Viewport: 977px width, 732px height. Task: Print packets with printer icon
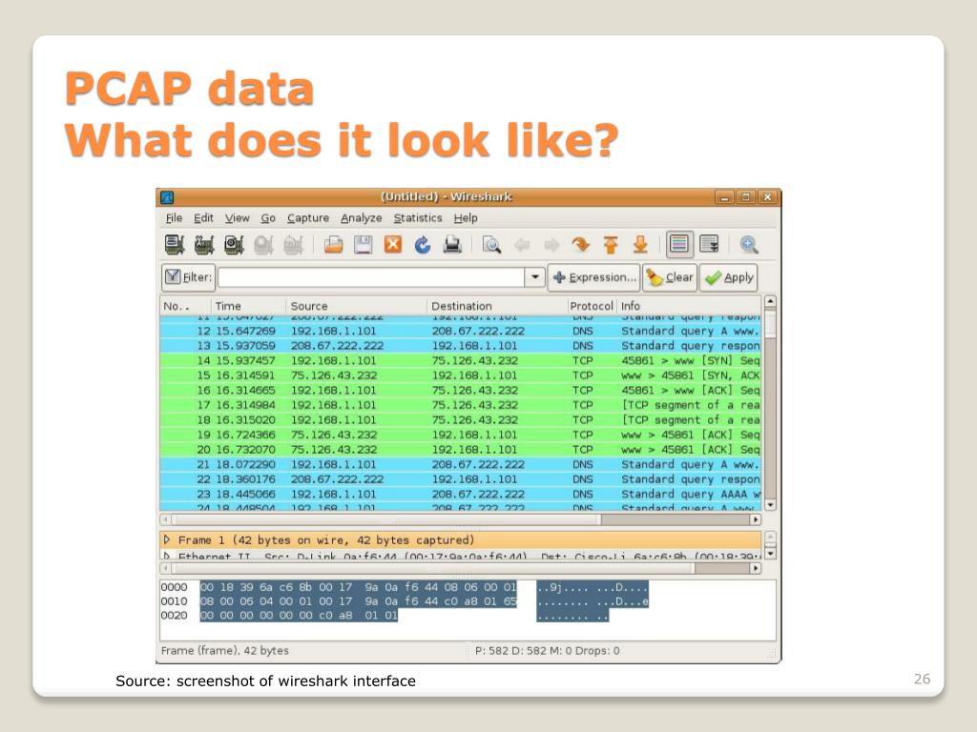click(452, 245)
